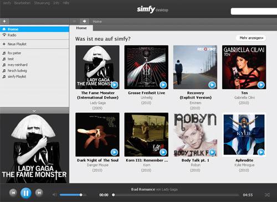The height and width of the screenshot is (202, 277).
Task: Toggle shuffle mode
Action: [267, 195]
